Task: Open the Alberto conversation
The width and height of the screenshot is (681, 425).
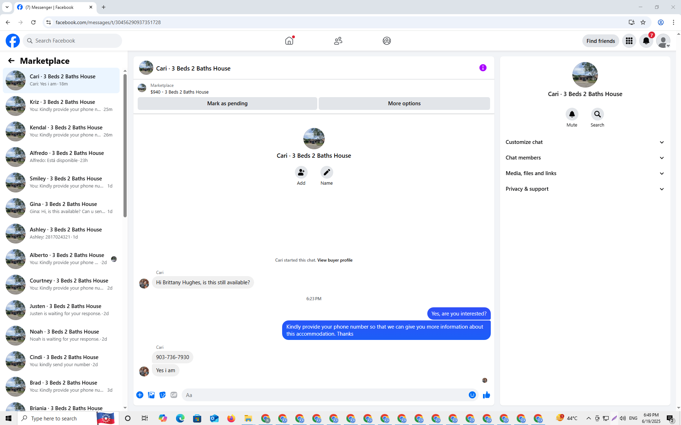Action: [61, 259]
